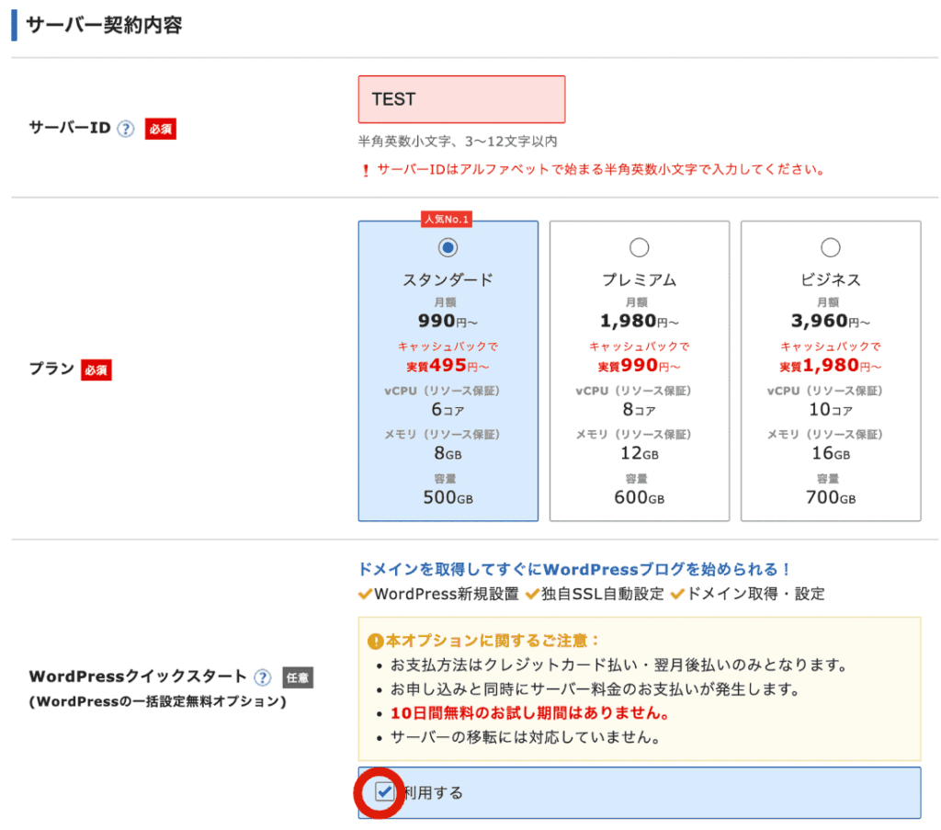Click the 独自SSL自動設定 feature text

coord(603,594)
